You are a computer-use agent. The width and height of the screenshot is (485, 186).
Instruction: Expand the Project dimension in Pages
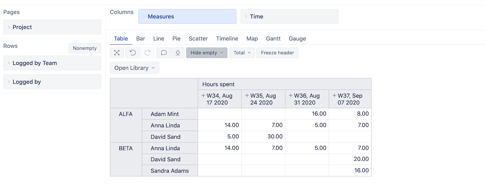pos(52,27)
